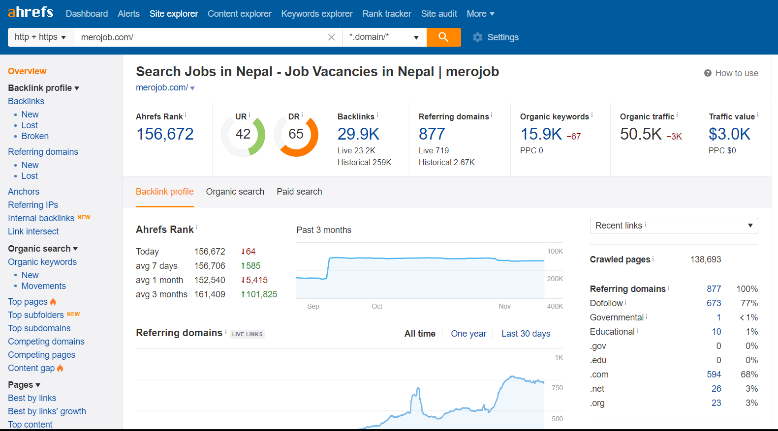This screenshot has width=778, height=431.
Task: Open Best by links' growth
Action: 47,411
